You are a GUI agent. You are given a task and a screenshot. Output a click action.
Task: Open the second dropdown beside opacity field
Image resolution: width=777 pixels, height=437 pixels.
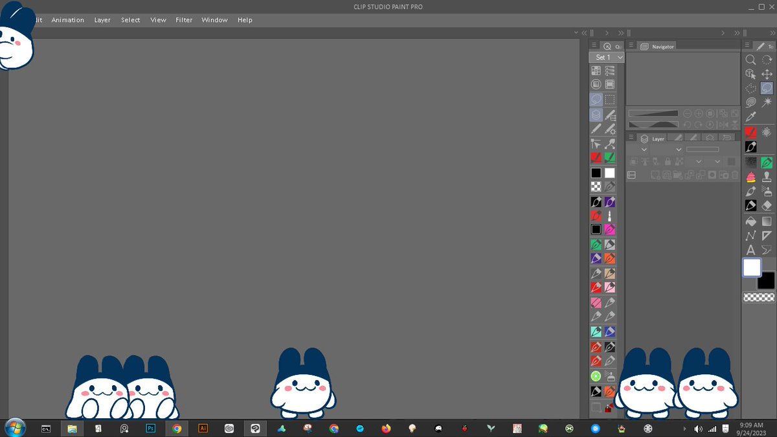(679, 149)
